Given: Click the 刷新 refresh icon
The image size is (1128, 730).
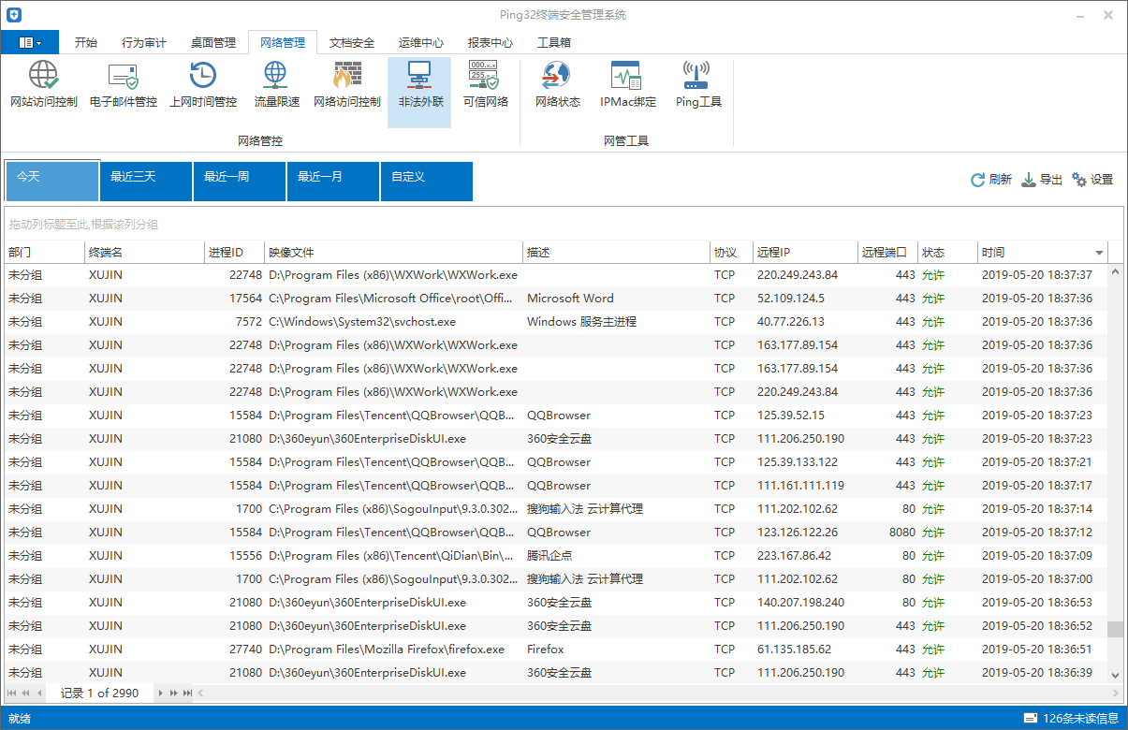Looking at the screenshot, I should point(977,180).
